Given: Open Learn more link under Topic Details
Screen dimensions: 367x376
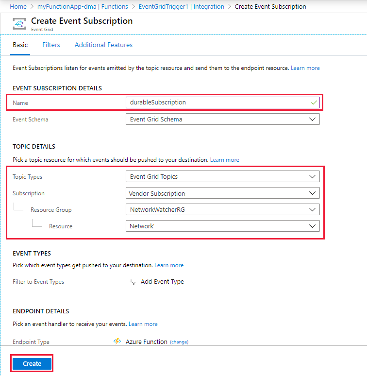Looking at the screenshot, I should coord(224,160).
